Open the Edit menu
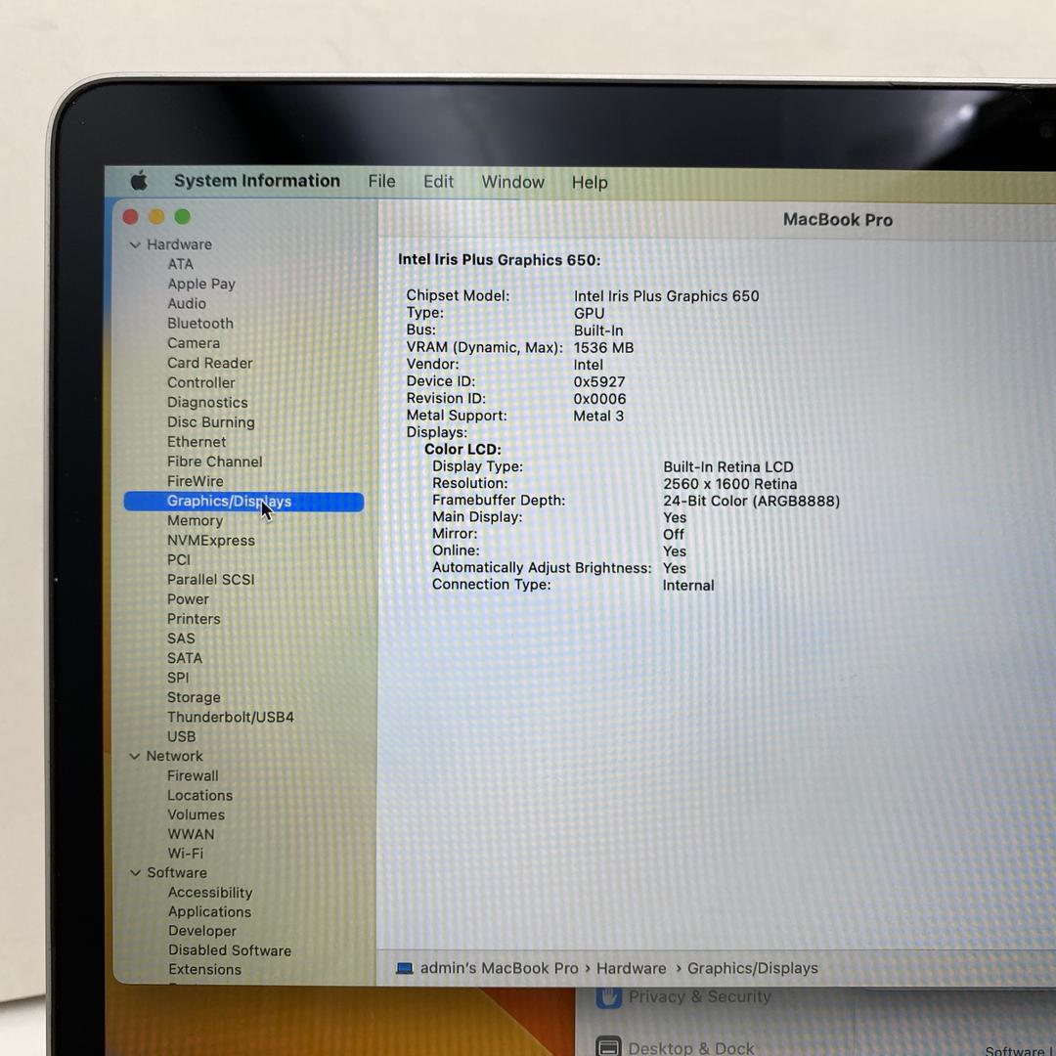This screenshot has height=1056, width=1056. click(x=438, y=182)
